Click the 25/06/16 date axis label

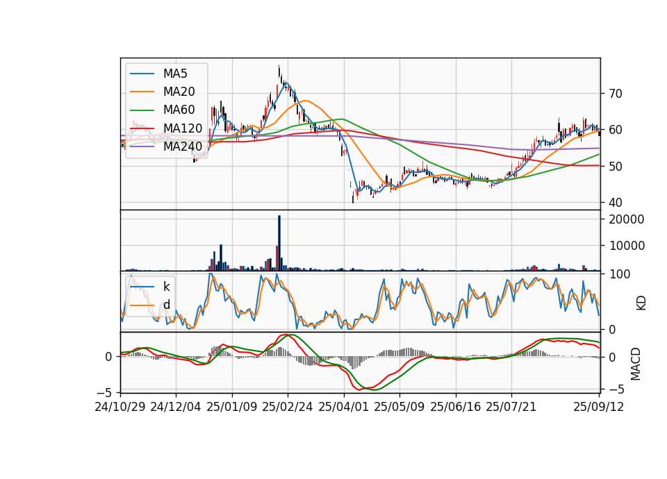pos(456,407)
